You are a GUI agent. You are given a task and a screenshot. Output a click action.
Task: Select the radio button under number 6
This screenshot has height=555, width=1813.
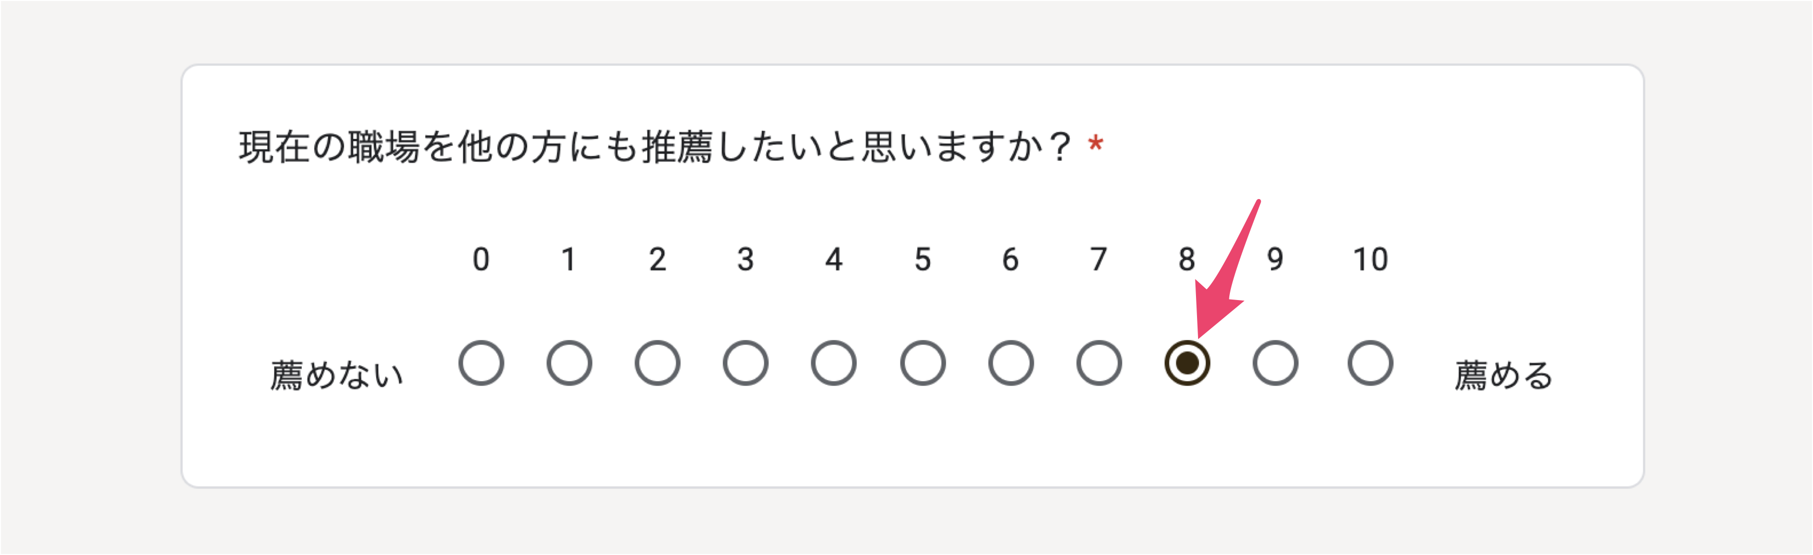(x=1011, y=363)
